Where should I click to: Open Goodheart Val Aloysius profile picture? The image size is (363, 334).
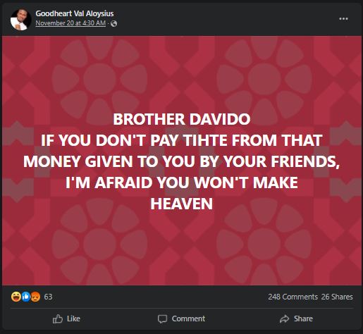21,20
